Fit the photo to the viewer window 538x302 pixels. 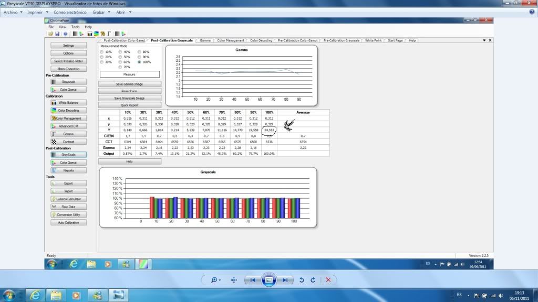point(234,280)
